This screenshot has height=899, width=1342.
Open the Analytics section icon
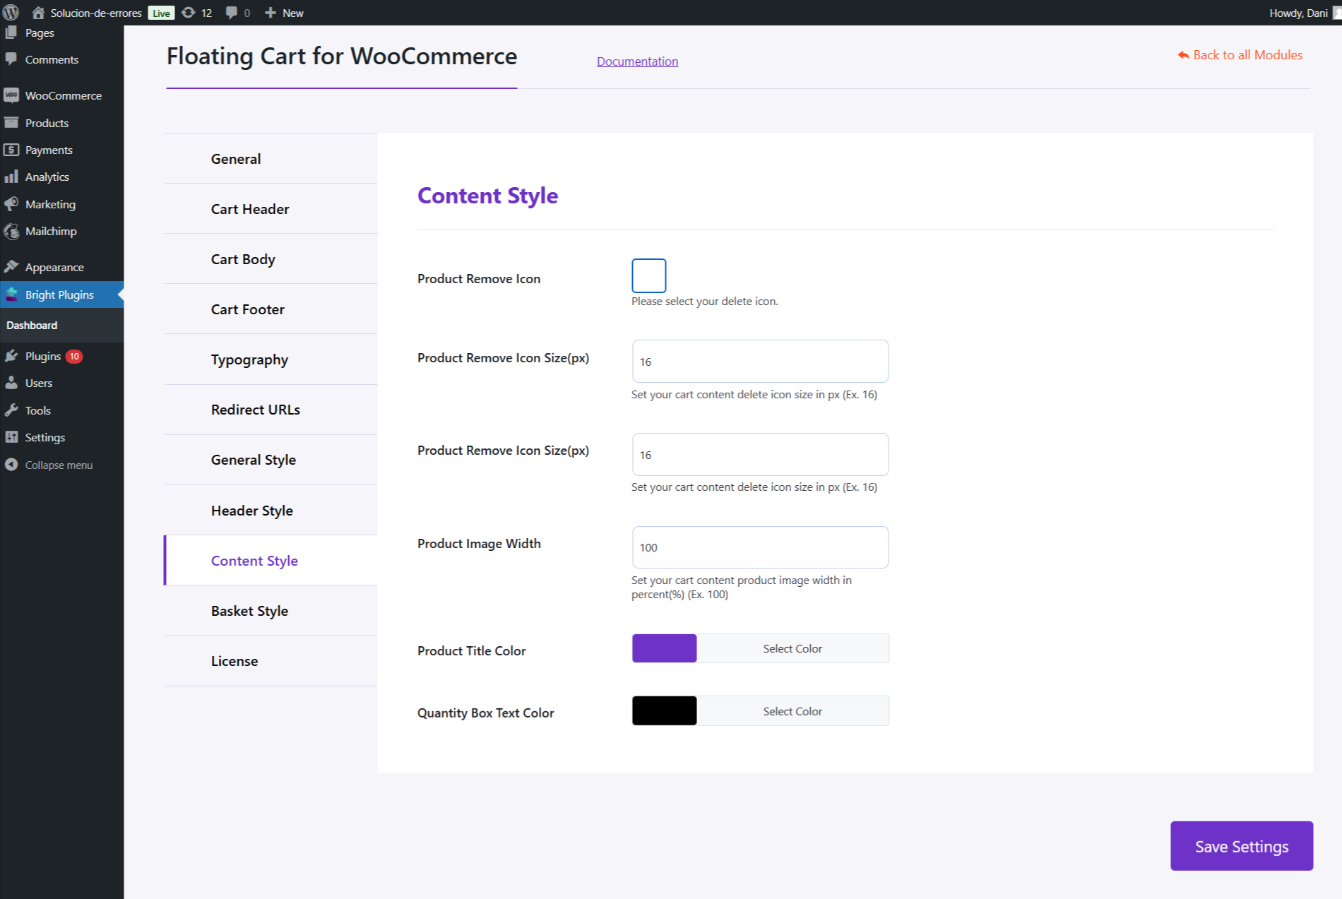pos(12,177)
